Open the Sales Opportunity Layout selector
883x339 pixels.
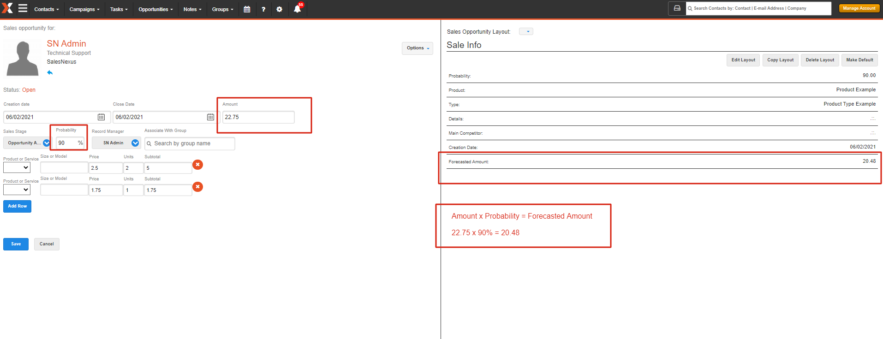pos(526,31)
